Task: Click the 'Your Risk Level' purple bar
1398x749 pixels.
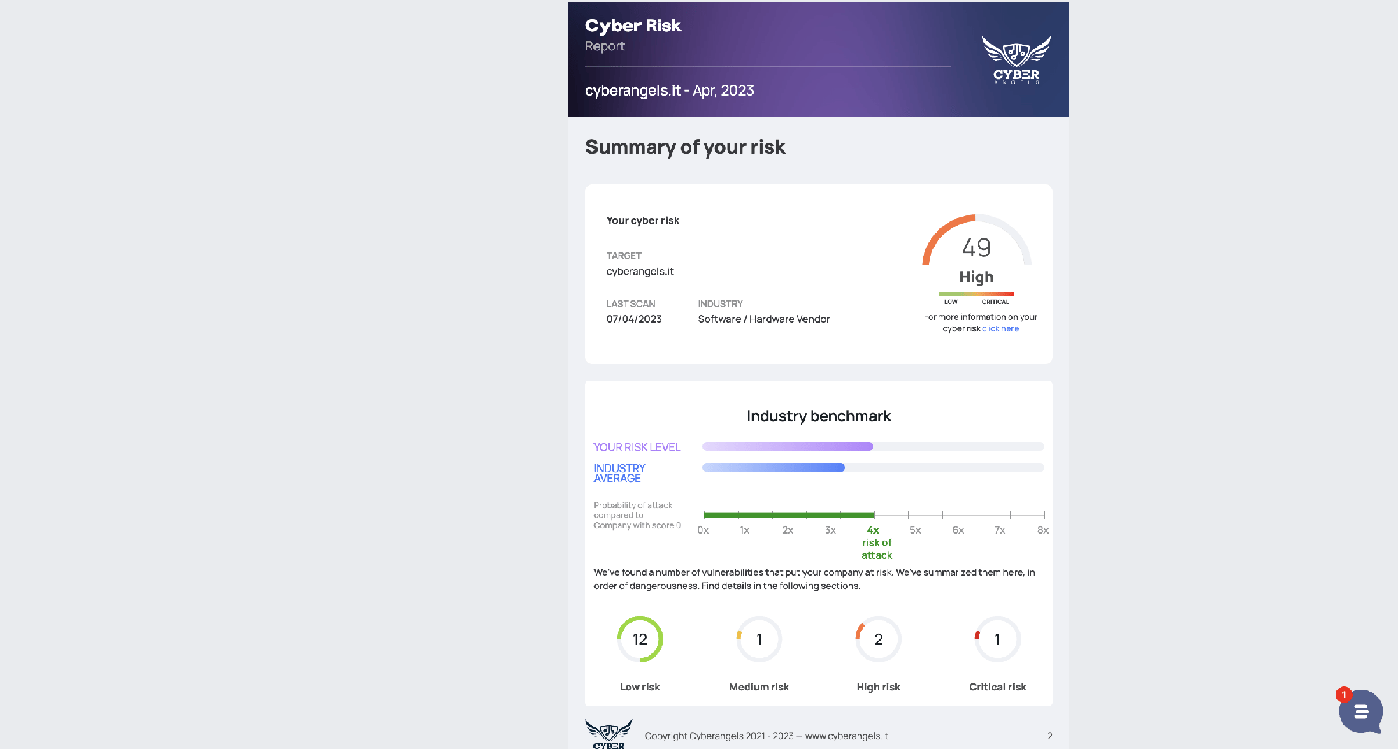Action: (x=788, y=446)
